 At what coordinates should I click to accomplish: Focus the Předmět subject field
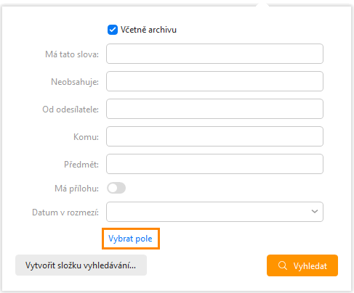click(214, 164)
